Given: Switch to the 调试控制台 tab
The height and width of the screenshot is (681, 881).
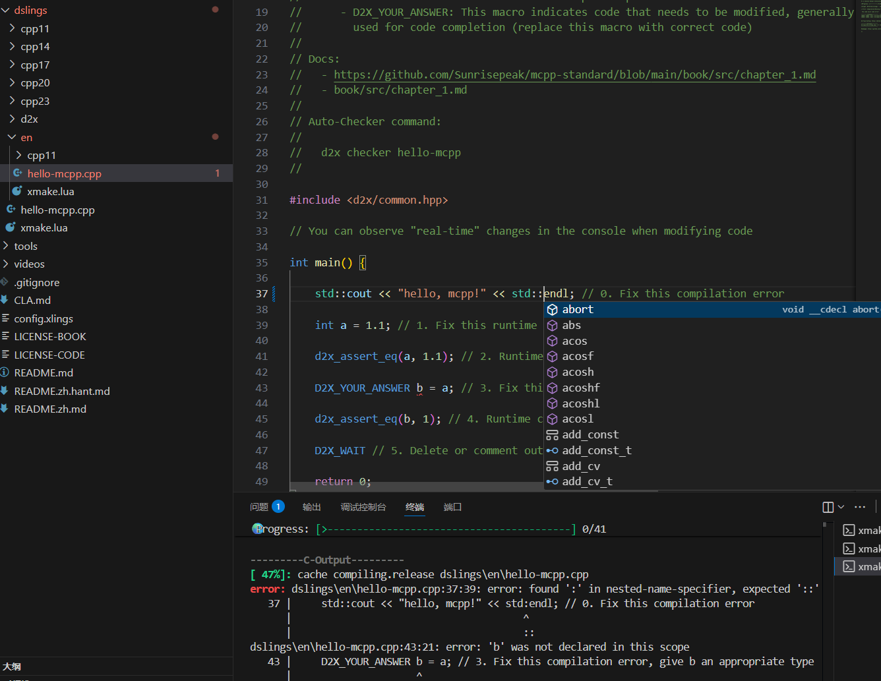Looking at the screenshot, I should tap(363, 507).
